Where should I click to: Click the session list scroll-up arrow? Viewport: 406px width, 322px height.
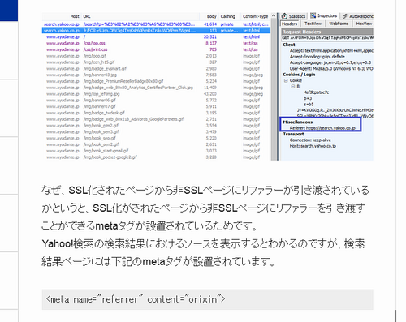pos(274,15)
